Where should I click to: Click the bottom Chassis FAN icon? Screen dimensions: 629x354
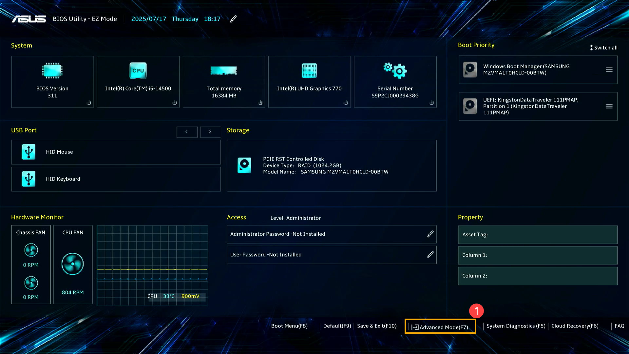[x=31, y=283]
